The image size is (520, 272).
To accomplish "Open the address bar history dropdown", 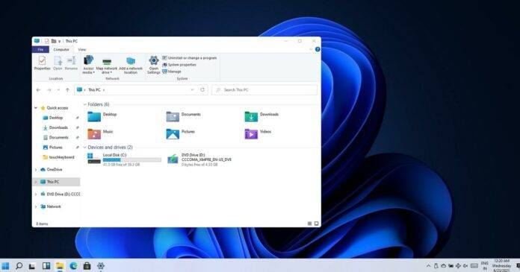I will pos(192,90).
